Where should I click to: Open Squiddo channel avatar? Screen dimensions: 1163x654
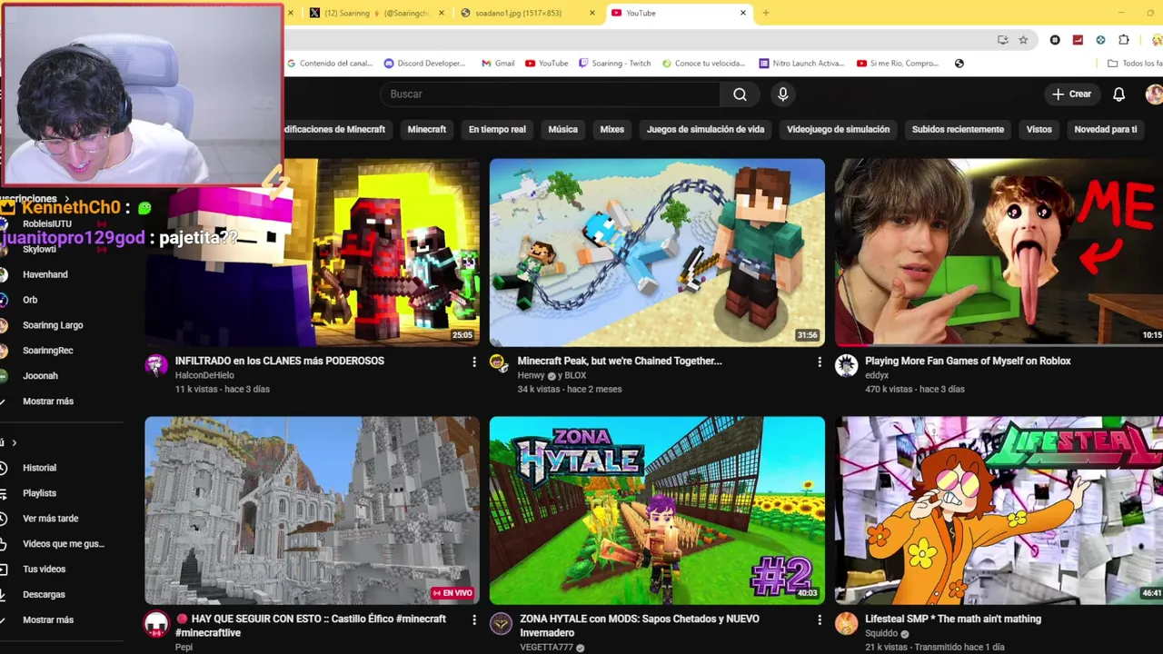846,623
